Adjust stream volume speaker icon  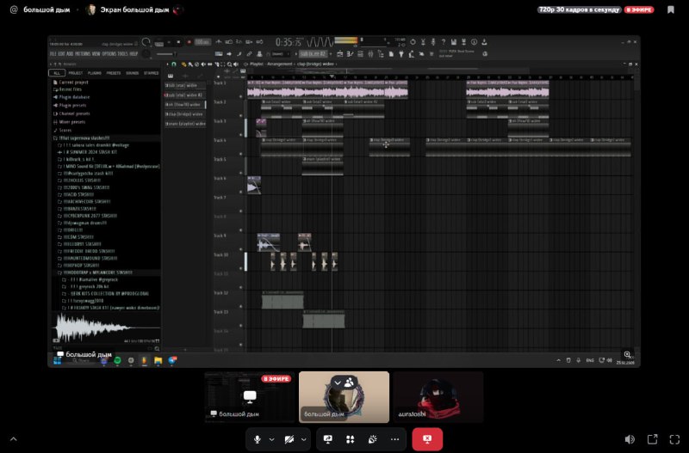pyautogui.click(x=630, y=439)
